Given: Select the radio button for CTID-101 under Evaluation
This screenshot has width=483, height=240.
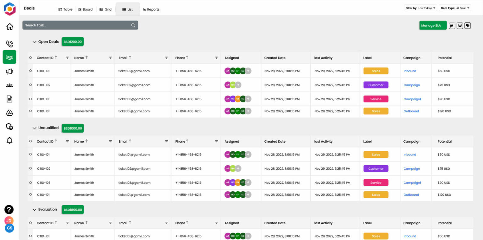Looking at the screenshot, I should coord(31,236).
